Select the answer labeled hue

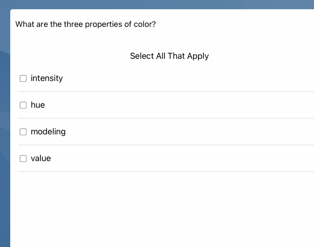[37, 105]
